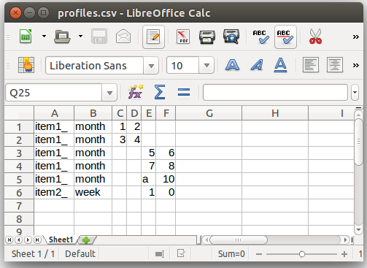This screenshot has height=268, width=367.
Task: Toggle AutoSpellcheck icon
Action: point(285,37)
